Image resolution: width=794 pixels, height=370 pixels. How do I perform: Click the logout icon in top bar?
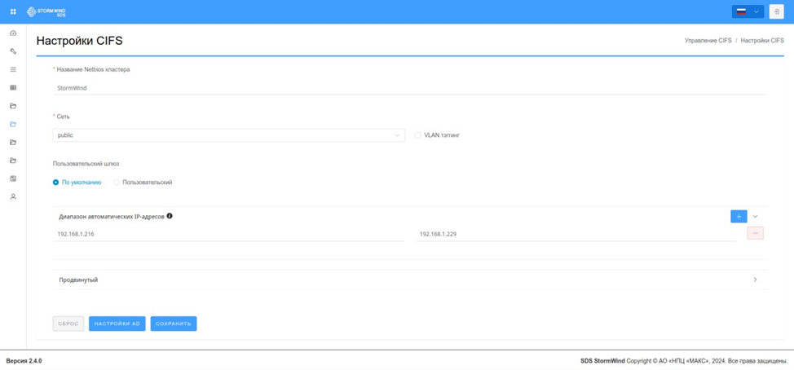[776, 11]
